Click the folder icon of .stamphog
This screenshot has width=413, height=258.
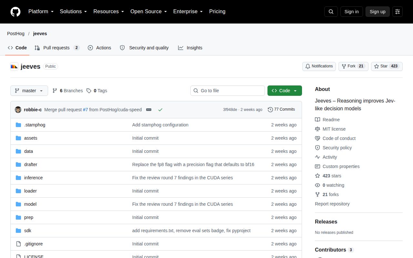(x=18, y=125)
